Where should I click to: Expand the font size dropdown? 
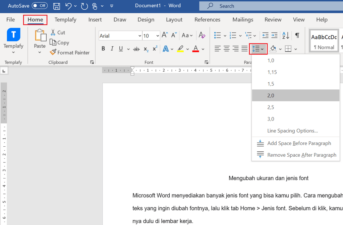157,35
